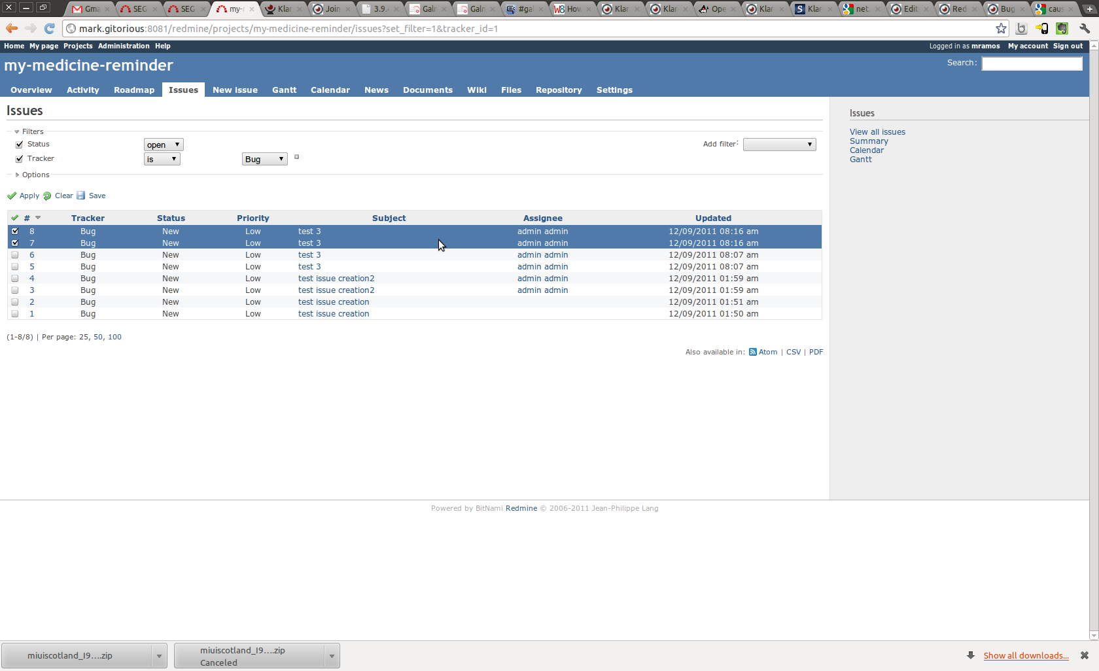Screen dimensions: 1099x671
Task: Open the Add filter dropdown
Action: point(779,145)
